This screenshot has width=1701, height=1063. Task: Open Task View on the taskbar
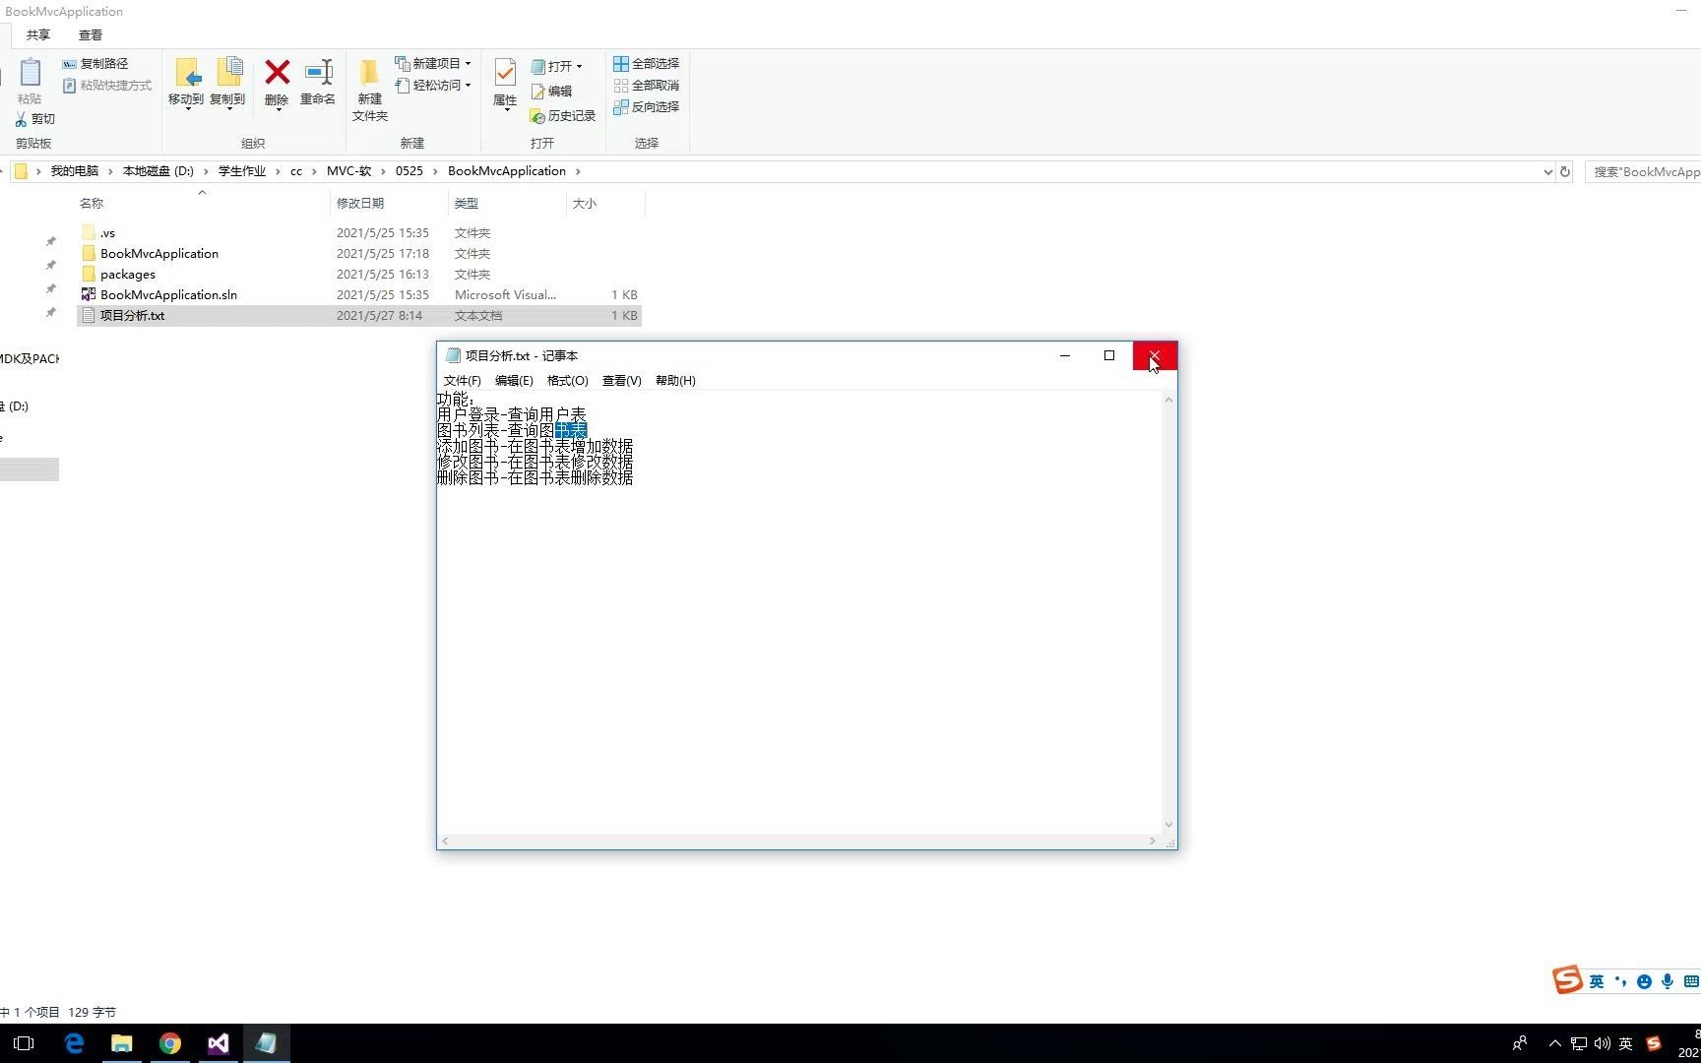(x=25, y=1043)
